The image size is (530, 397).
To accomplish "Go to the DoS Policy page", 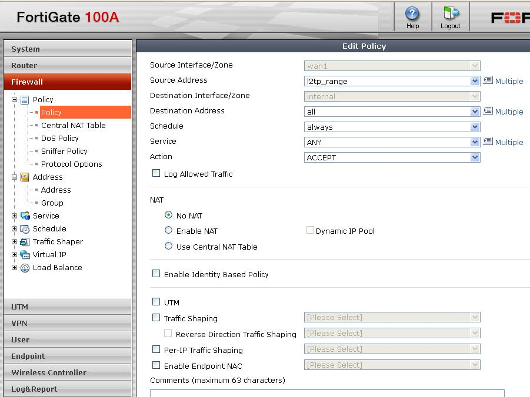I will coord(59,138).
